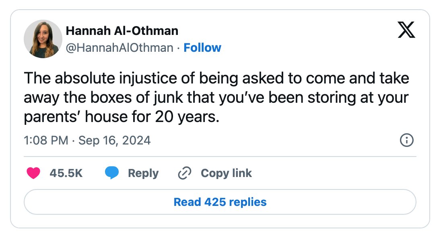Select the Reply text label
Image resolution: width=441 pixels, height=236 pixels.
(143, 173)
